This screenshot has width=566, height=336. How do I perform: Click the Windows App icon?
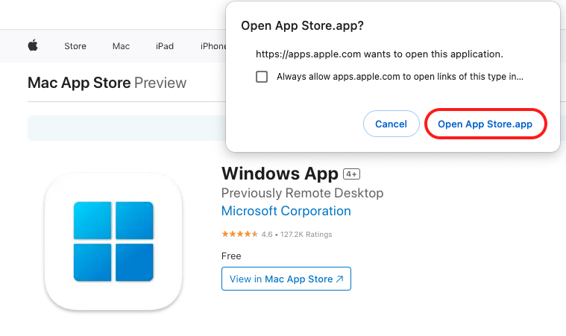point(113,241)
